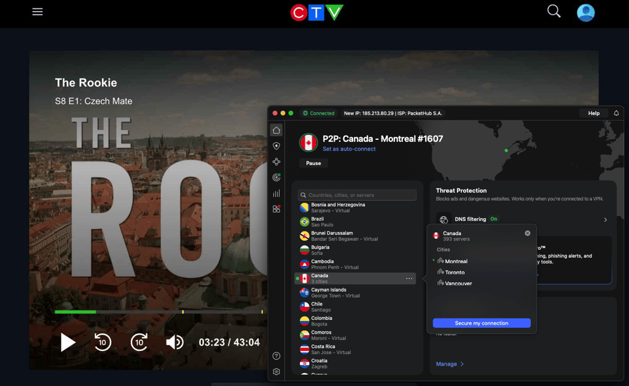Click The Rookie title text
Screen dimensions: 629x386
[x=86, y=83]
